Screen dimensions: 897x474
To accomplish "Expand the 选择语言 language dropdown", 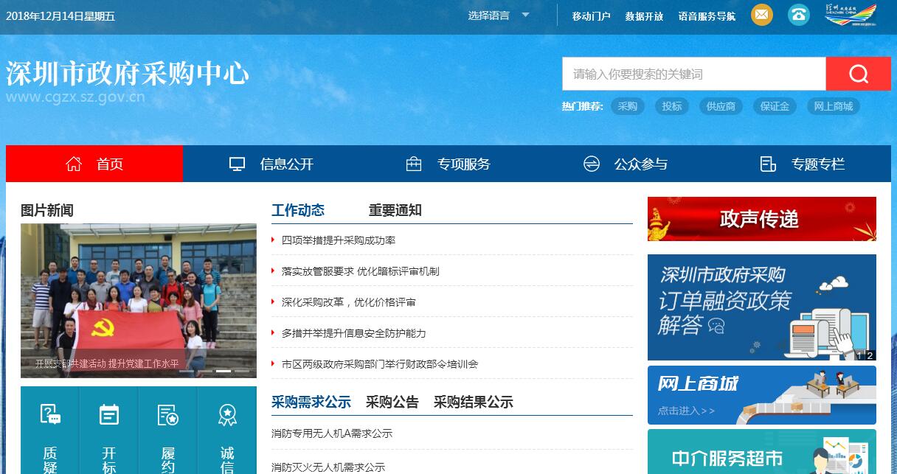I will (499, 15).
